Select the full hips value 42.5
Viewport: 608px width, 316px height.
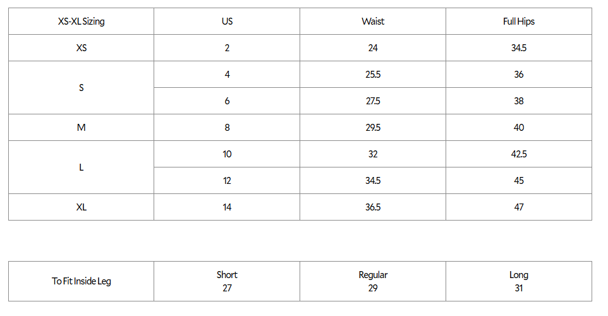click(x=519, y=154)
